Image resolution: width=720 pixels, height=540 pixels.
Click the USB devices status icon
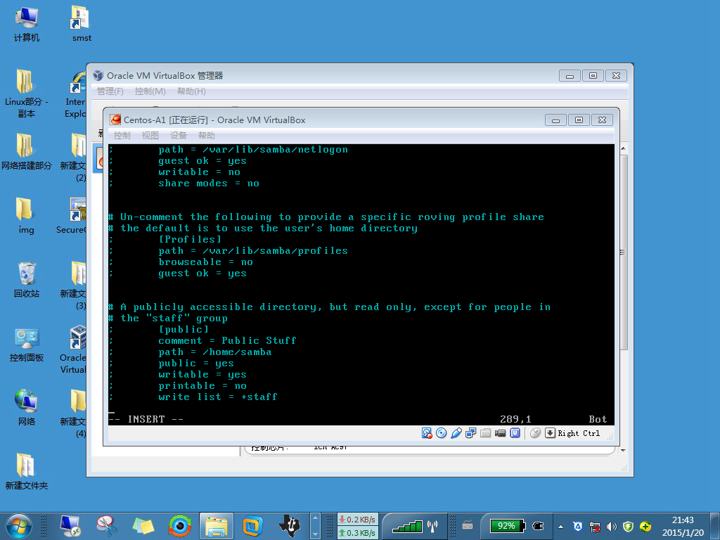click(456, 433)
